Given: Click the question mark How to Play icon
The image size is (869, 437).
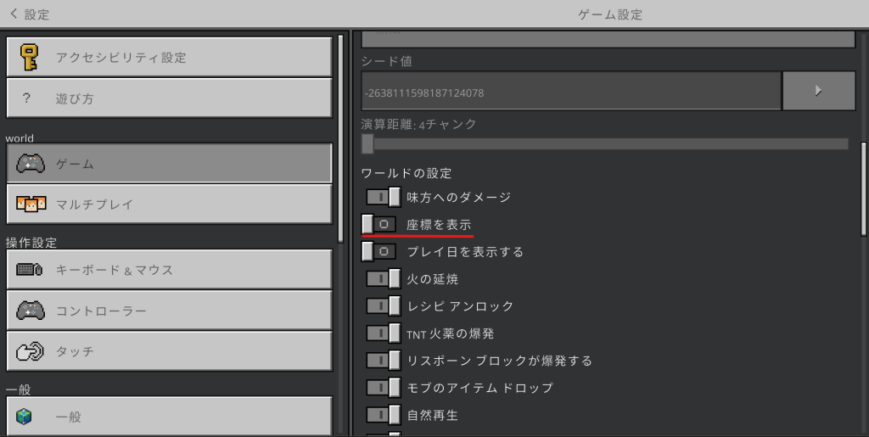Looking at the screenshot, I should [27, 98].
